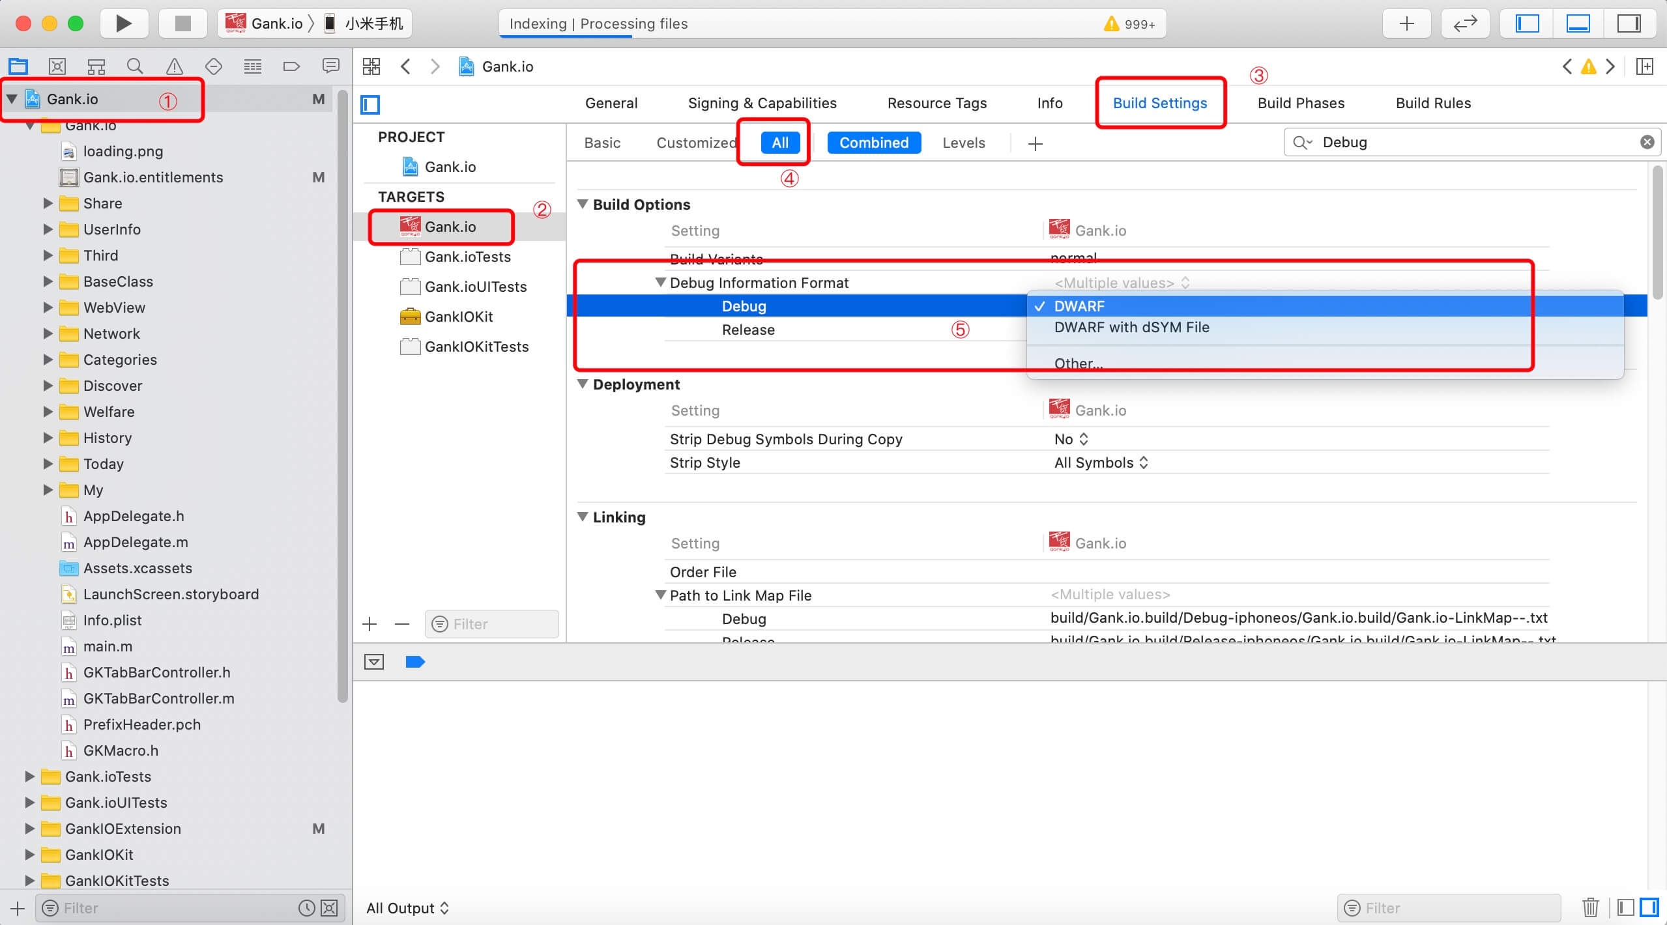This screenshot has width=1667, height=925.
Task: Switch to the Build Phases tab
Action: [1299, 103]
